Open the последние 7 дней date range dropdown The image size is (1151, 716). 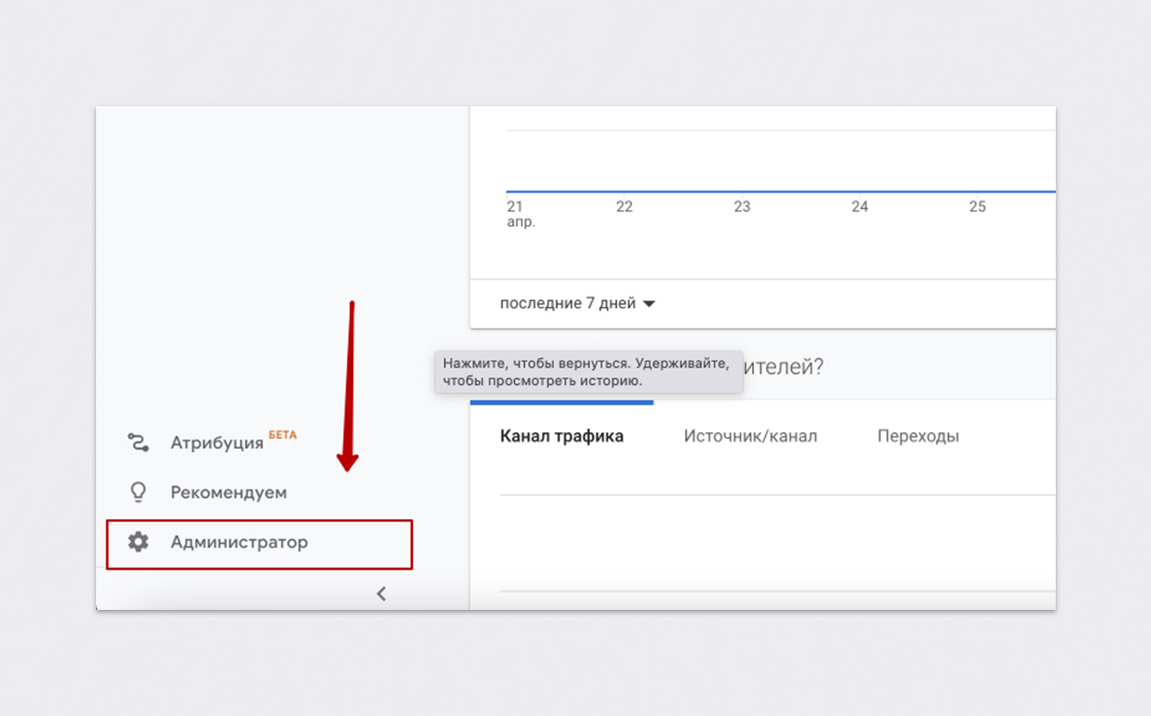[577, 303]
